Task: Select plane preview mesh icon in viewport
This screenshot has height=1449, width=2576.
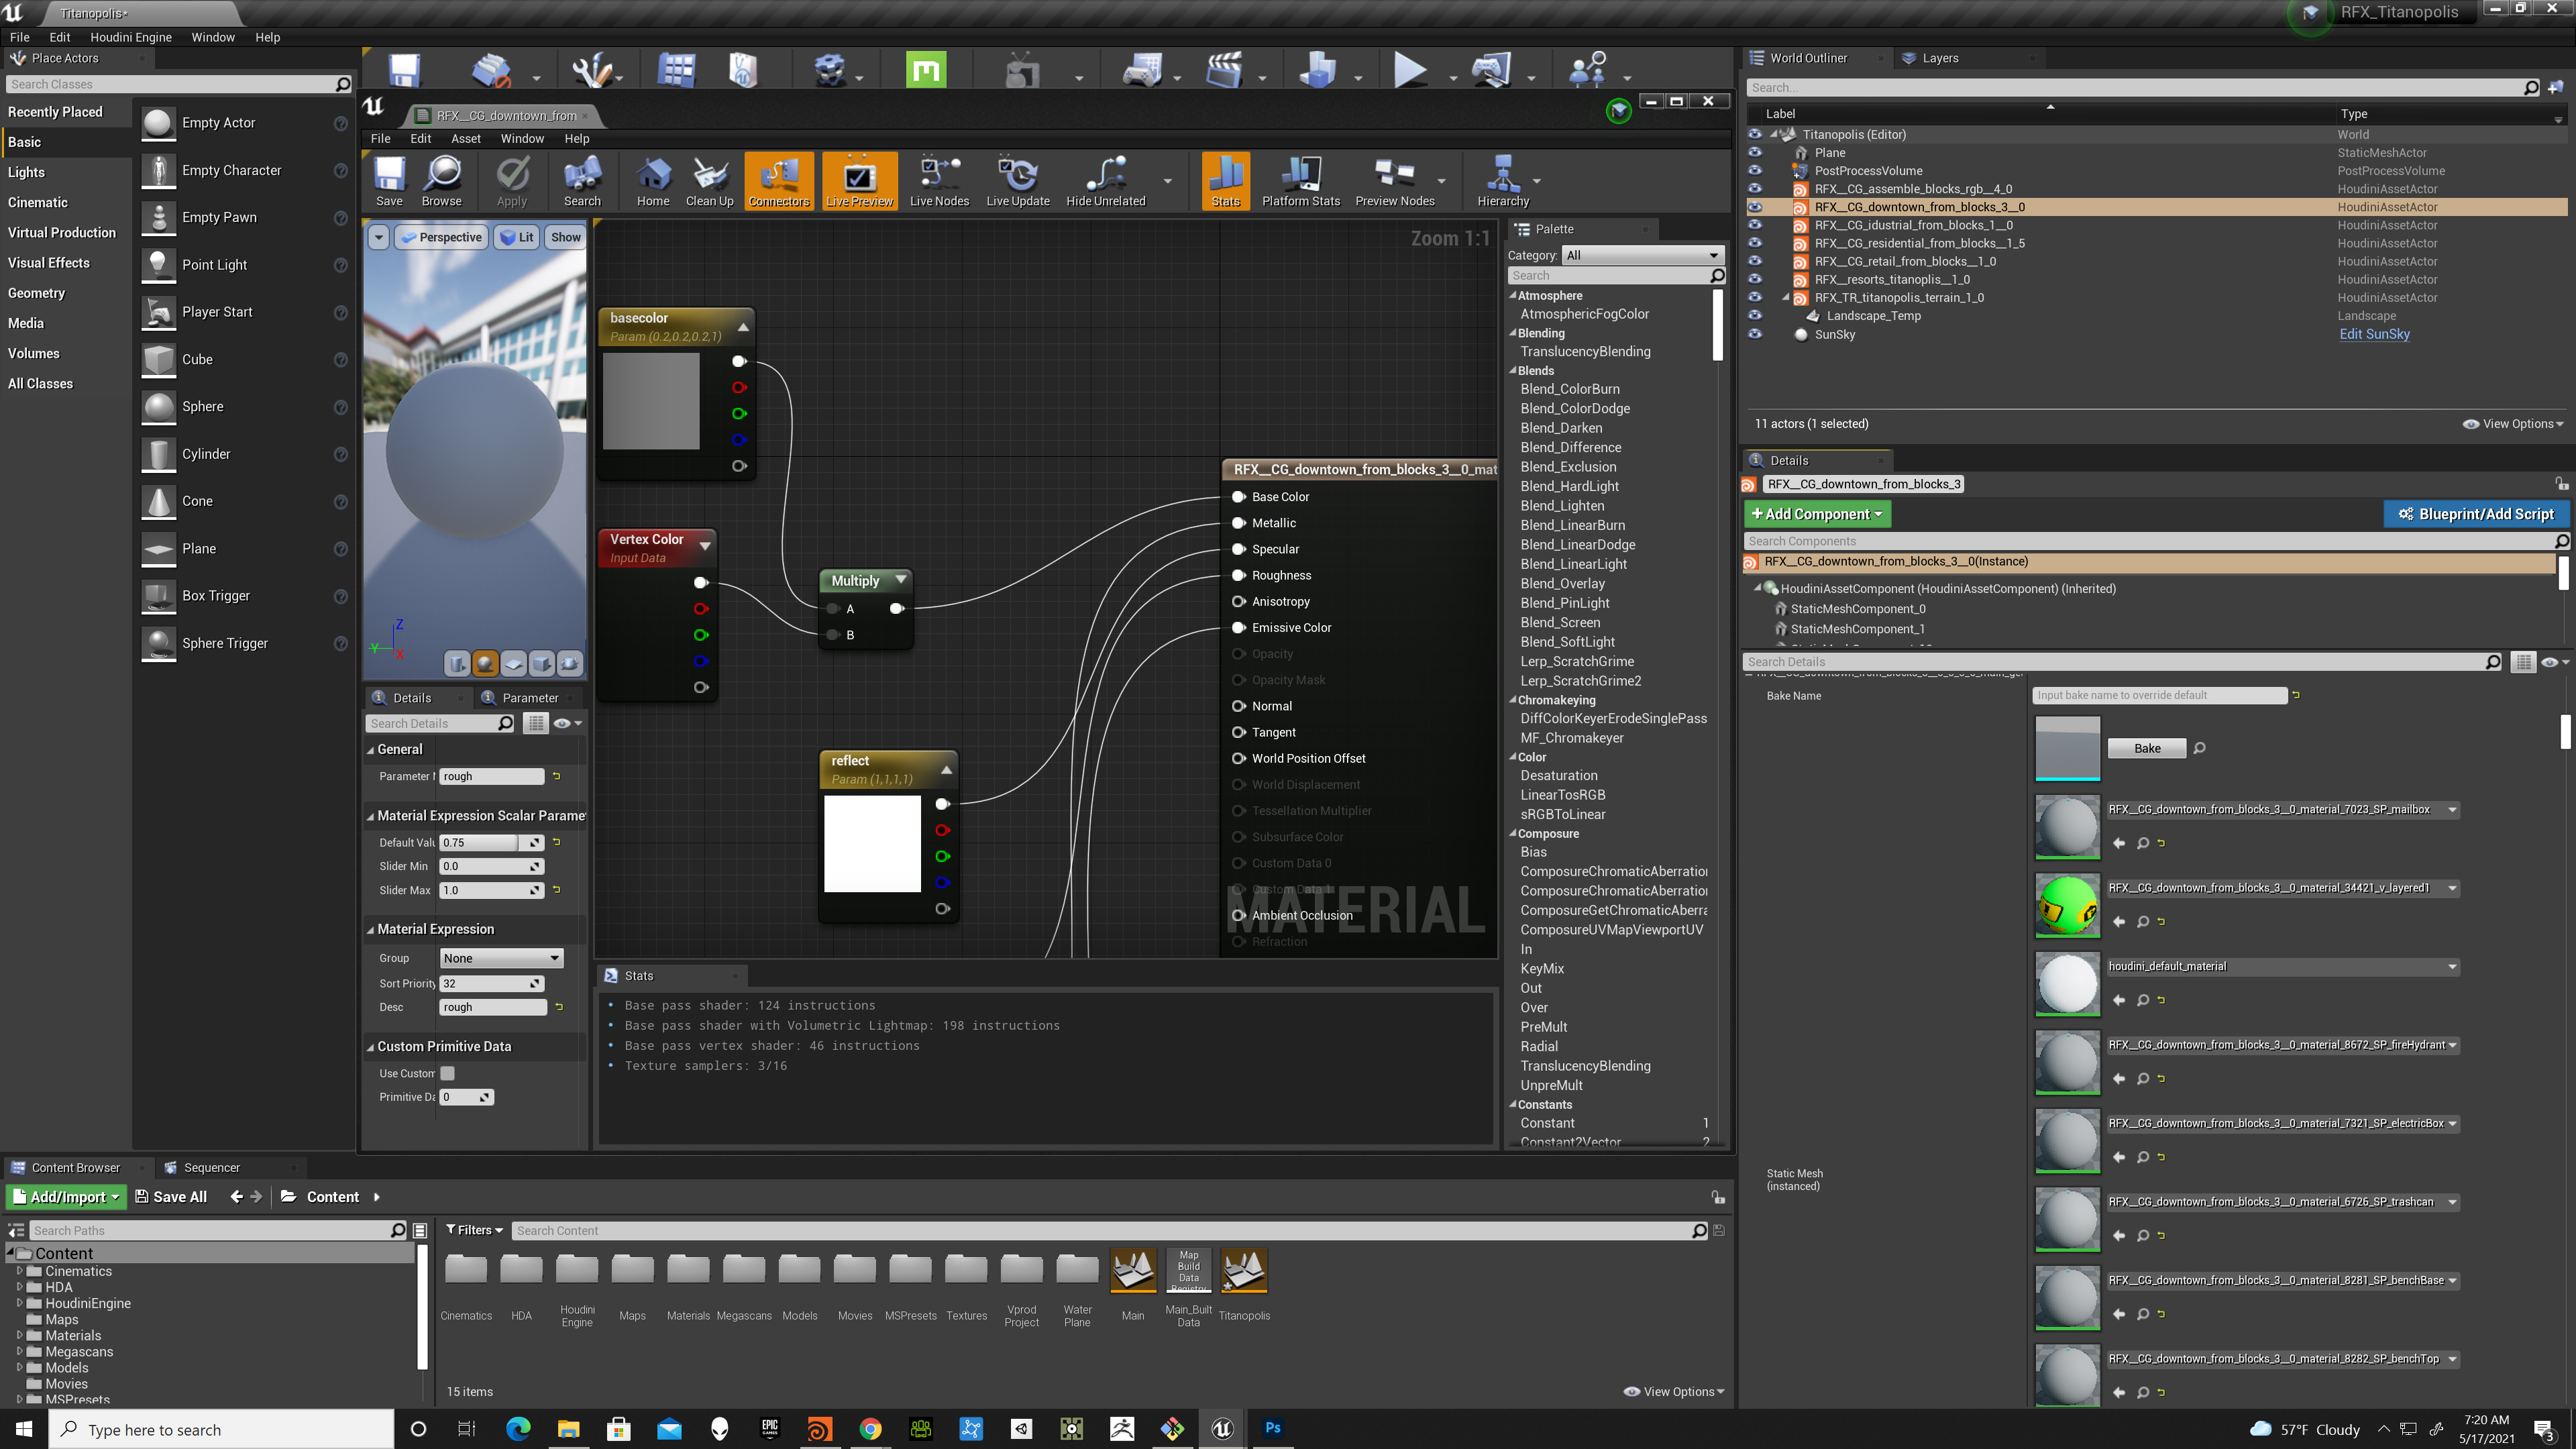Action: coord(513,664)
